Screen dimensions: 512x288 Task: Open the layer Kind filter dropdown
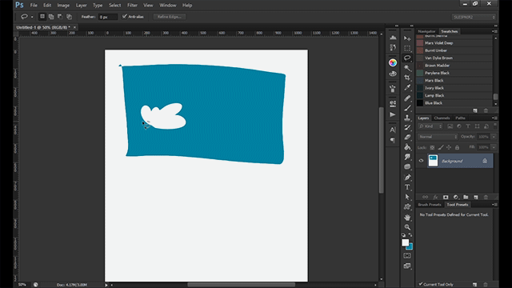(430, 126)
